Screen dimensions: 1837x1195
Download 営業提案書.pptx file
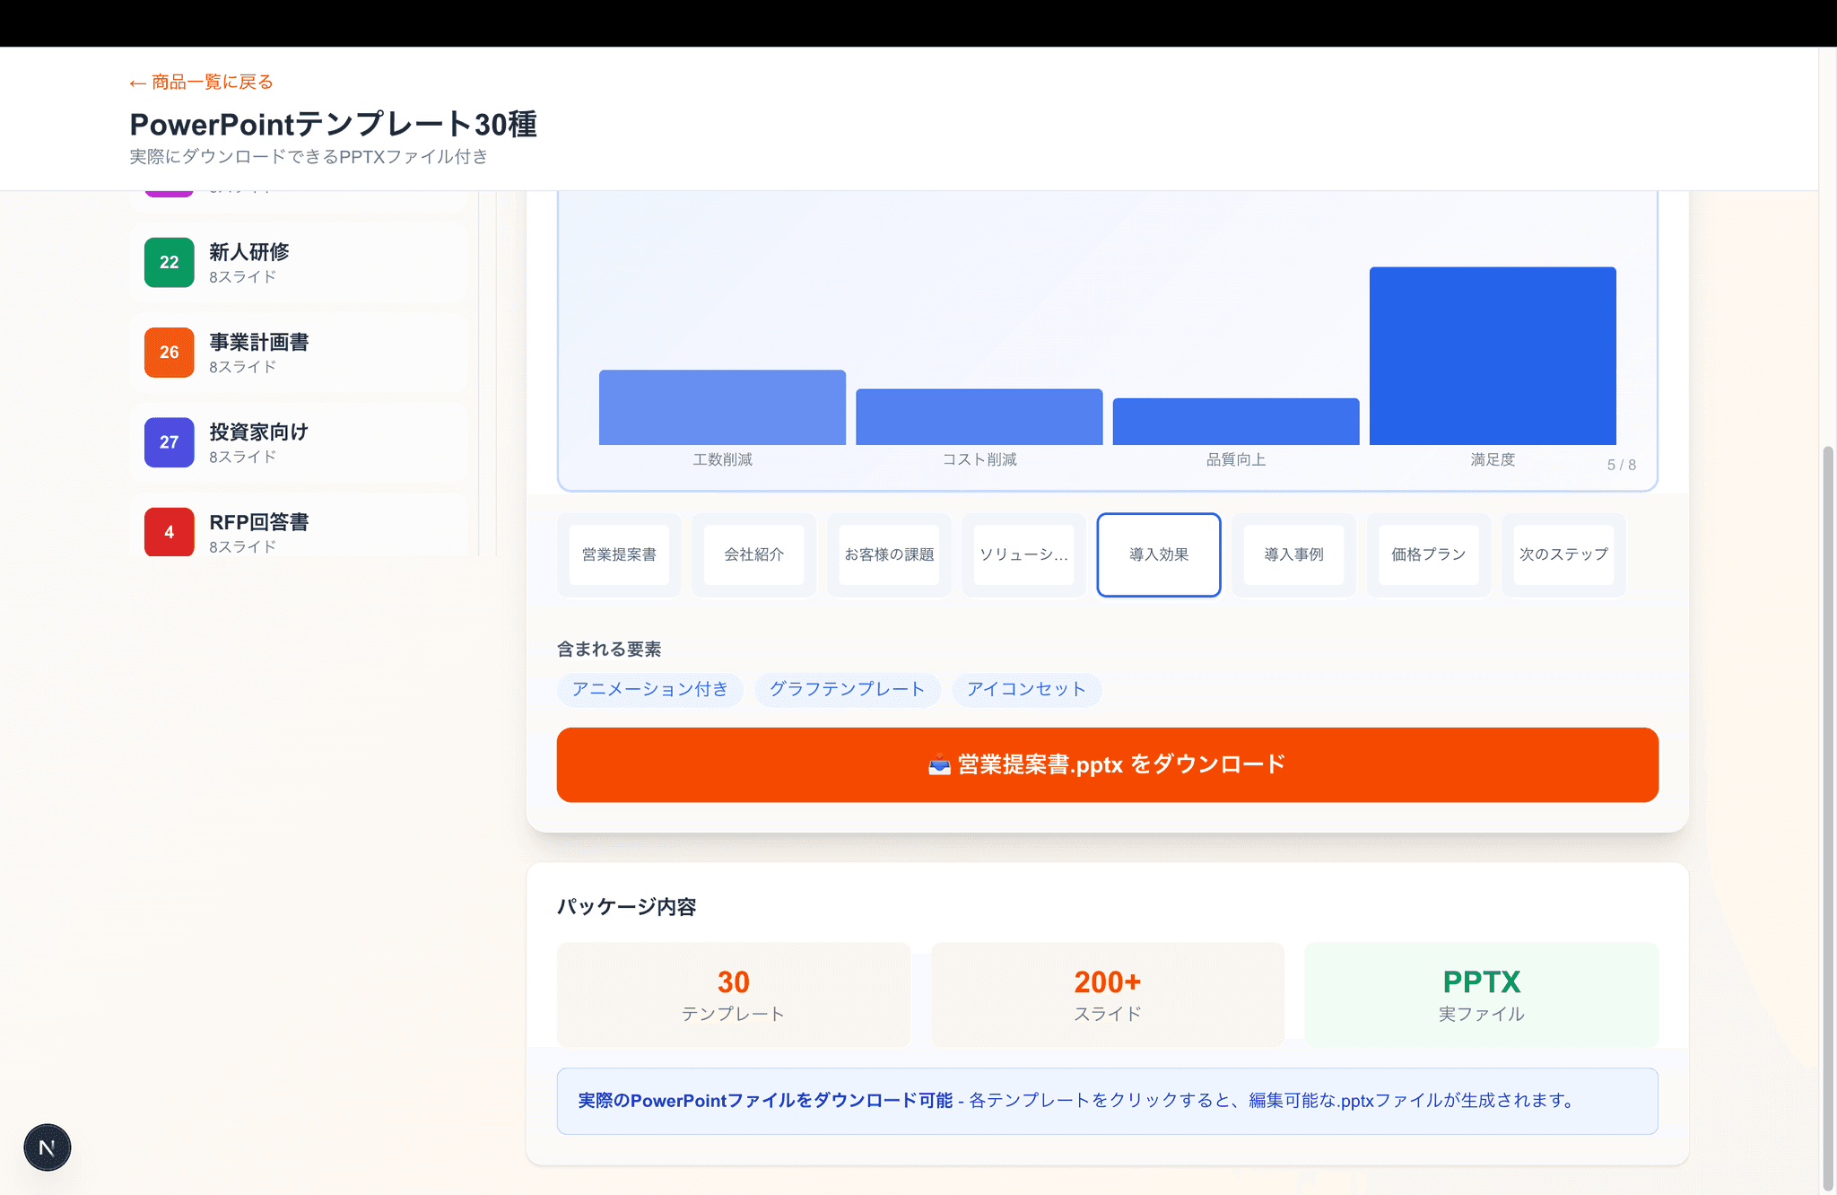coord(1107,764)
